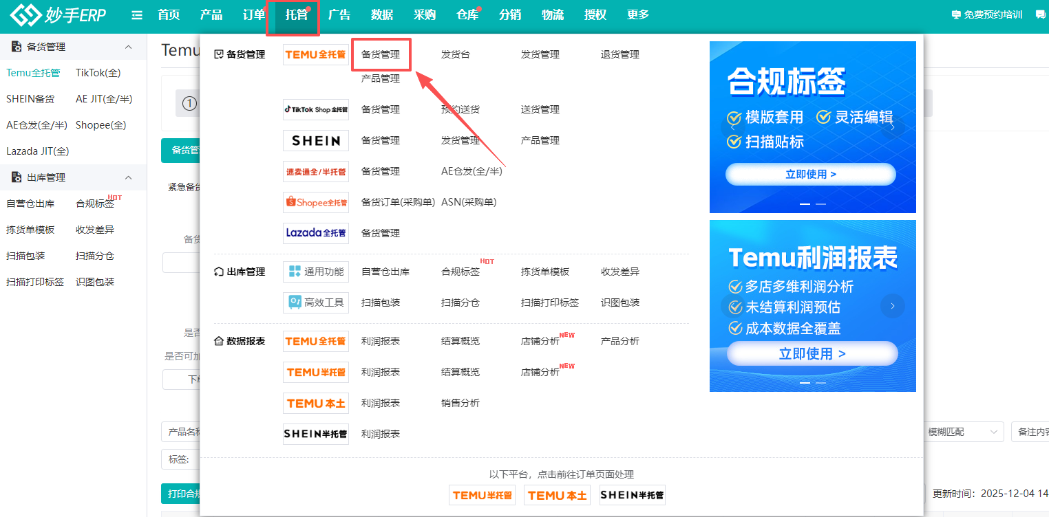Open the 更多 top menu
The image size is (1049, 517).
tap(638, 15)
